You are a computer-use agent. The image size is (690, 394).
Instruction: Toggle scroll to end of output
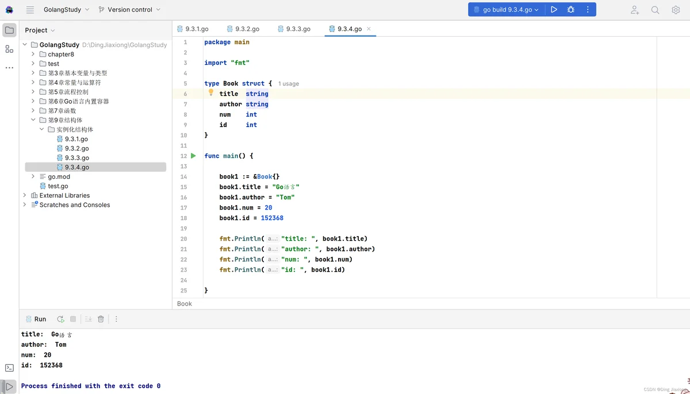tap(89, 319)
